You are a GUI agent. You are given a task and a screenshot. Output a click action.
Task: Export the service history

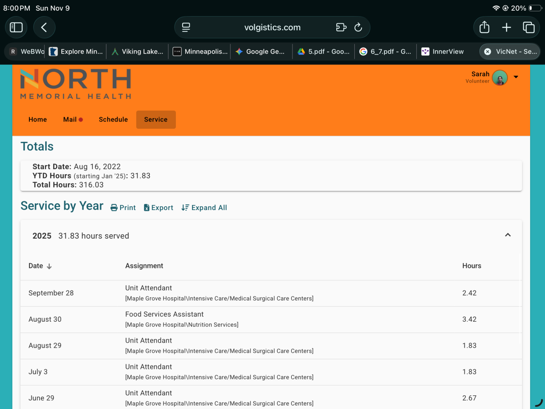click(158, 208)
